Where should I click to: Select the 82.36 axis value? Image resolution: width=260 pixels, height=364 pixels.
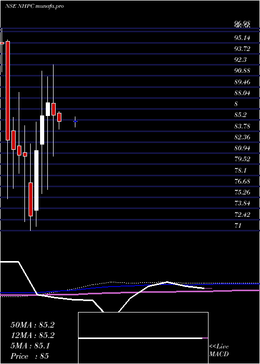(242, 137)
